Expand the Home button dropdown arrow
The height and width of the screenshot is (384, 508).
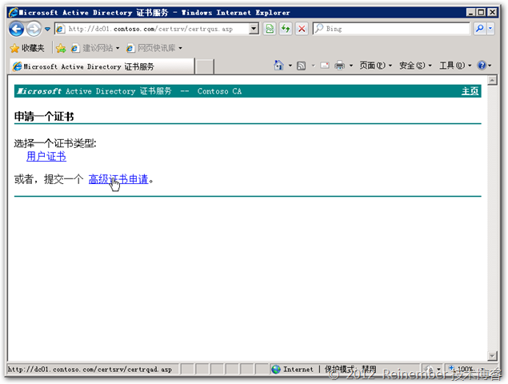click(x=290, y=66)
